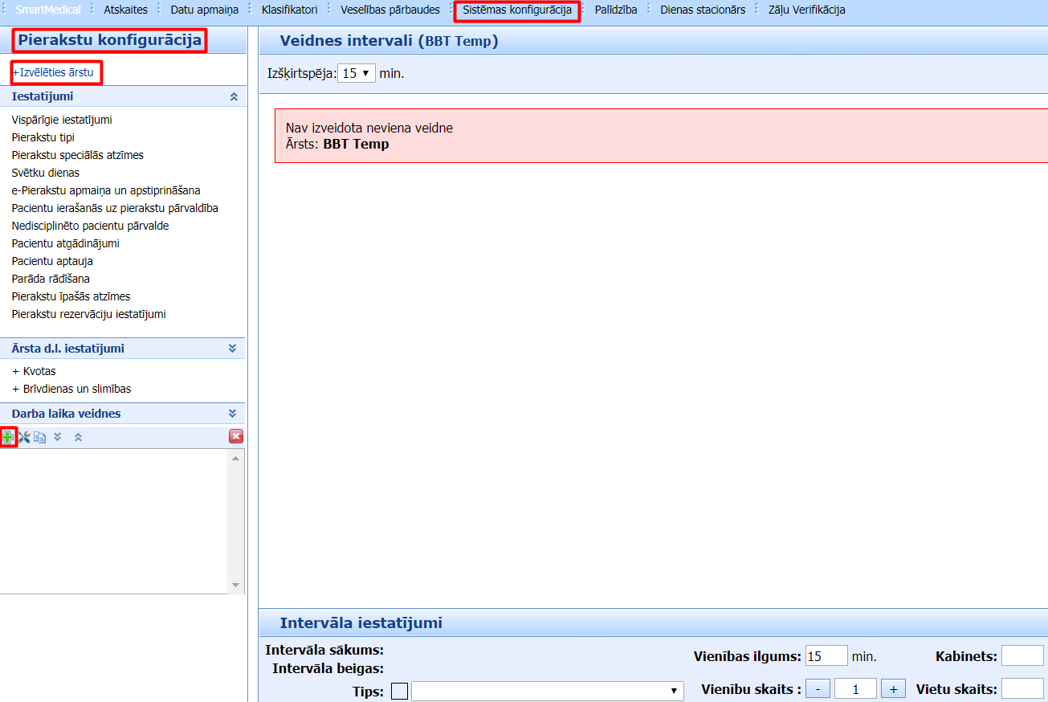Increase Vienību skaits with plus button
The height and width of the screenshot is (702, 1048).
point(893,688)
